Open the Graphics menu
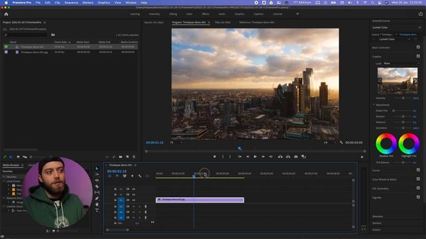Viewport: 426px width, 239px height. [104, 3]
